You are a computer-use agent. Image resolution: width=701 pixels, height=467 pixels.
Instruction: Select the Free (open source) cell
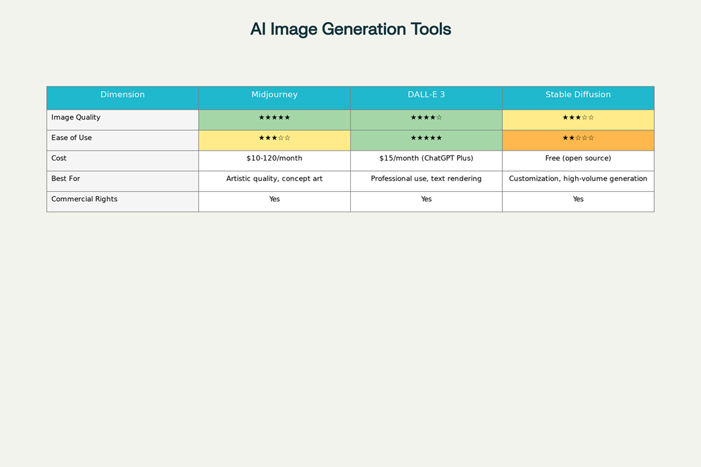tap(578, 158)
